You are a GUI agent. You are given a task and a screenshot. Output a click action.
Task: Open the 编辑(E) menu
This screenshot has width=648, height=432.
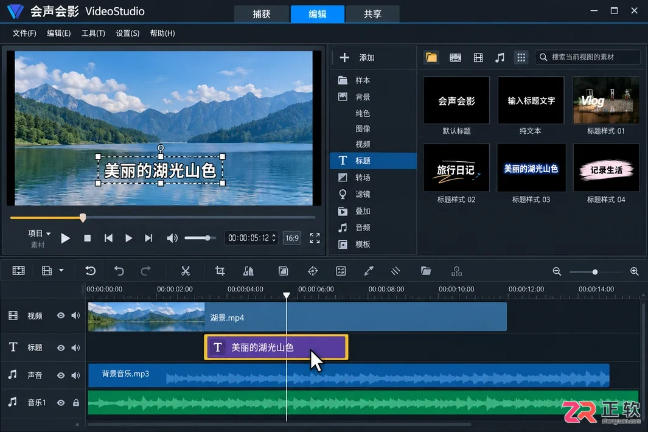pyautogui.click(x=58, y=33)
